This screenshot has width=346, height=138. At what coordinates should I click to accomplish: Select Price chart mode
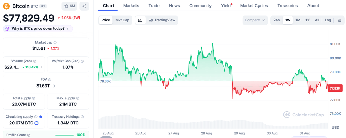click(x=106, y=20)
